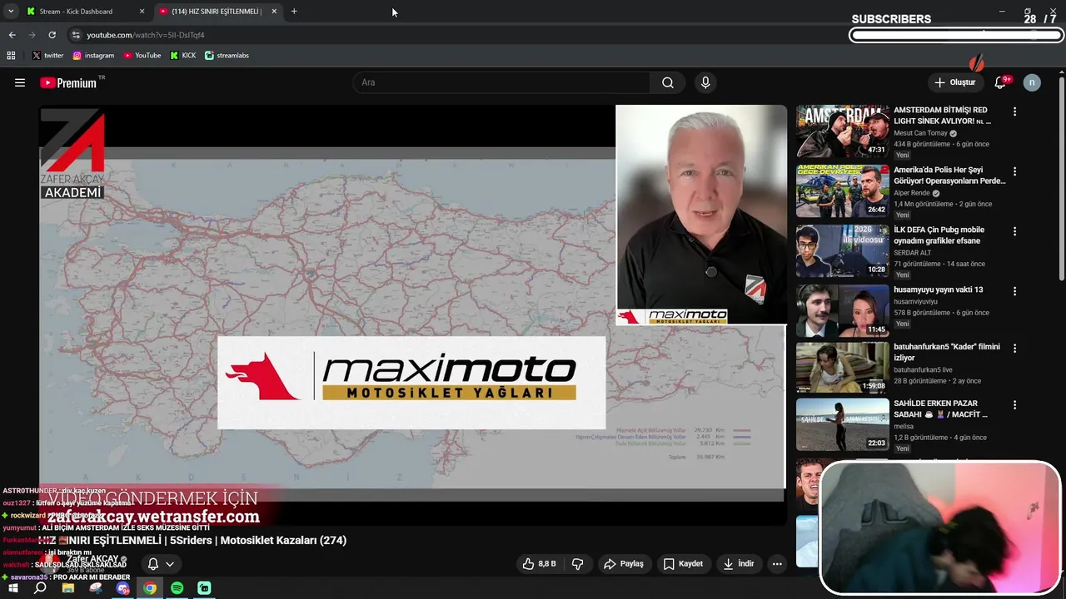Click channel name SERDAR ALT
This screenshot has height=599, width=1066.
tap(912, 253)
